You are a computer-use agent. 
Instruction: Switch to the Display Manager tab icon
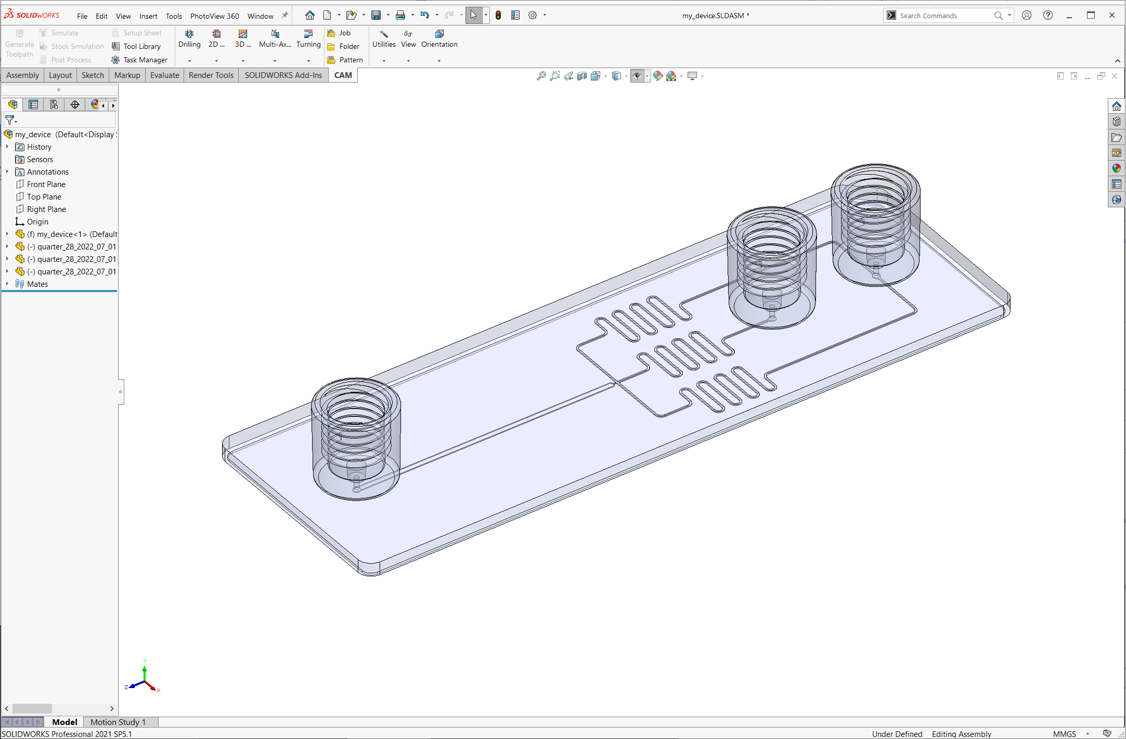click(x=94, y=104)
